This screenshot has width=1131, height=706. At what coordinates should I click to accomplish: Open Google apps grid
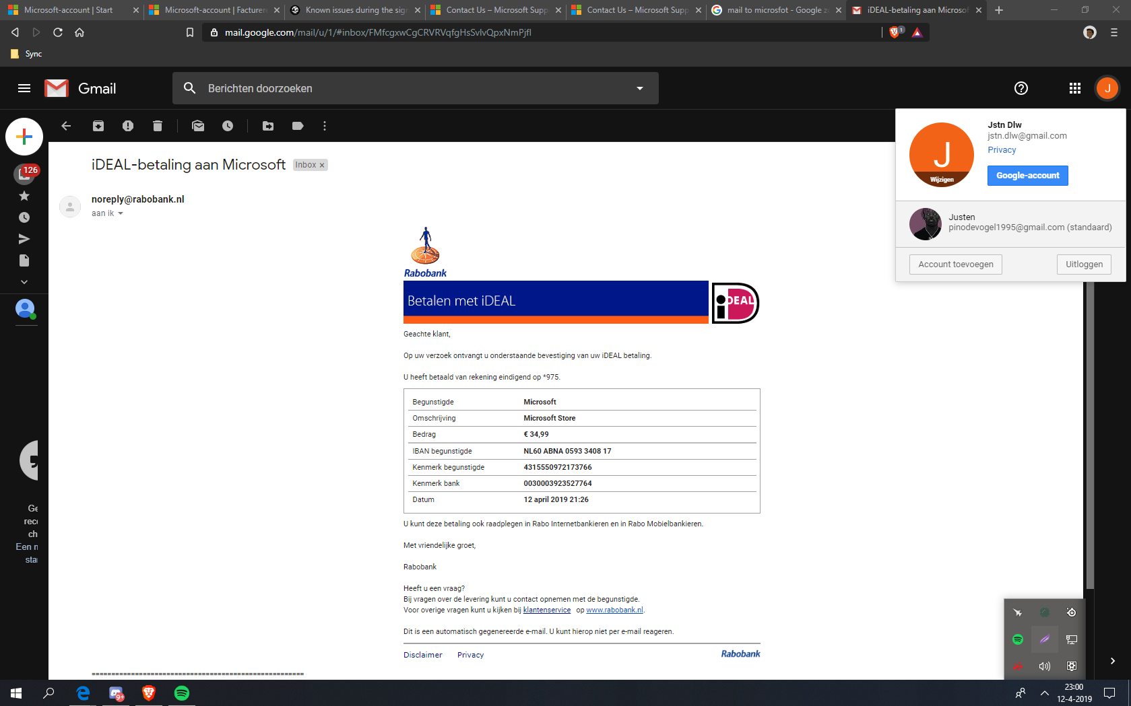click(1075, 88)
